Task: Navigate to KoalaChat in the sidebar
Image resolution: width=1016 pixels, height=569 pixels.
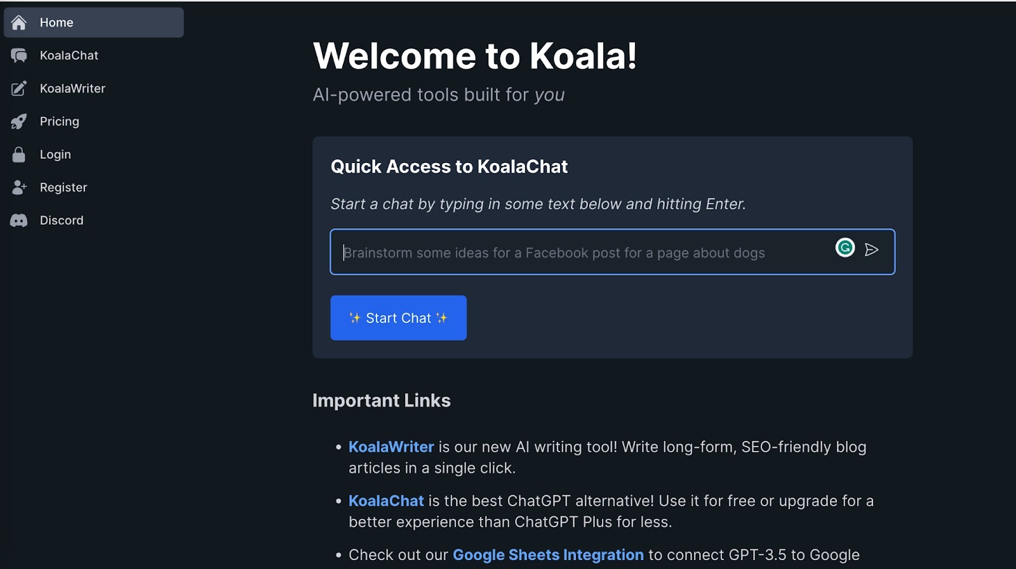Action: 69,55
